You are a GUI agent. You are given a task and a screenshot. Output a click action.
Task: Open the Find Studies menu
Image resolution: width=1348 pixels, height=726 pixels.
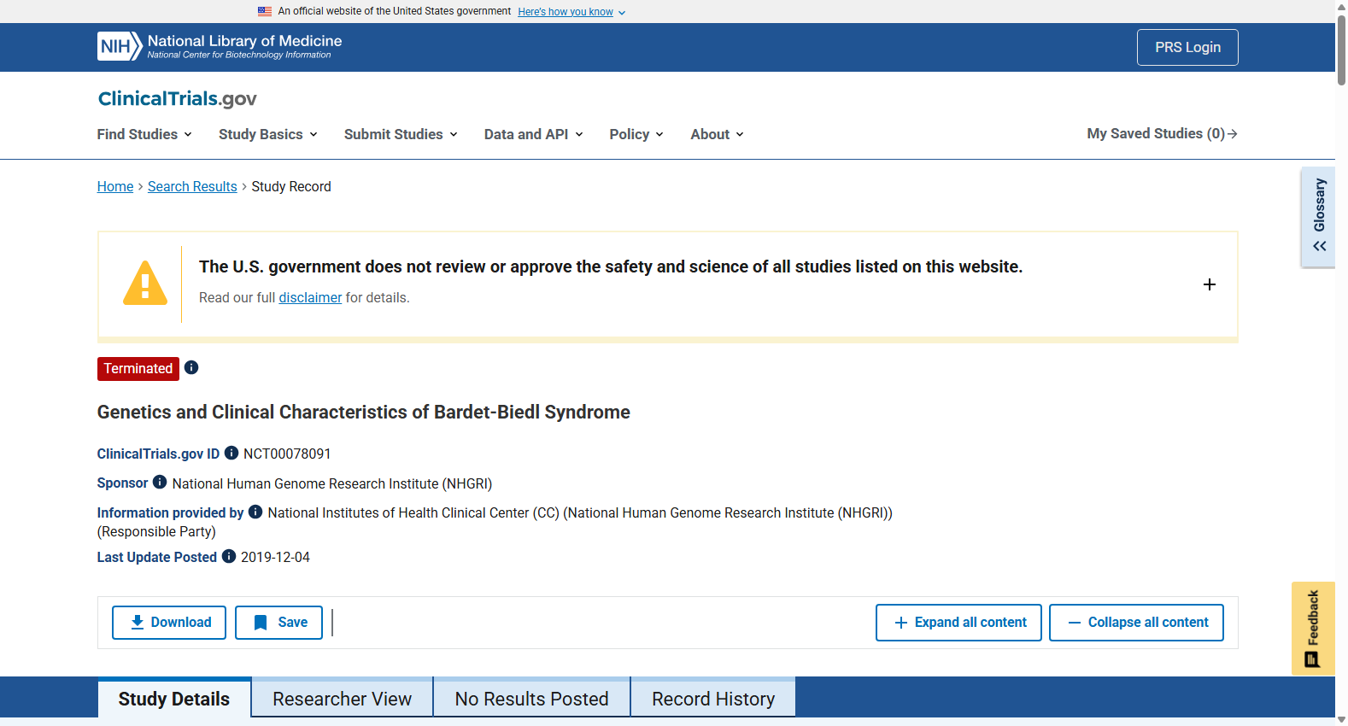pyautogui.click(x=144, y=134)
